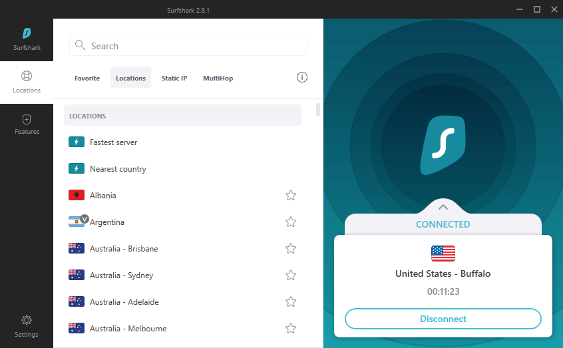
Task: Star Australia - Brisbane as favorite
Action: (x=291, y=248)
